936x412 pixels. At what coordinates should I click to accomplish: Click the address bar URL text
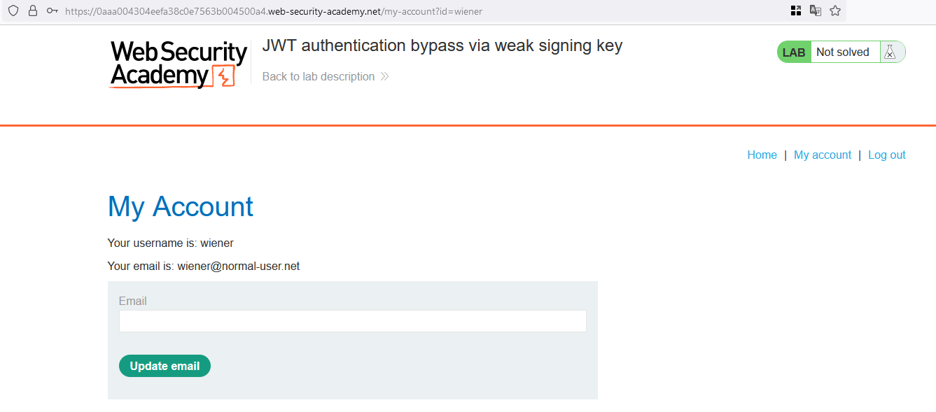click(273, 11)
